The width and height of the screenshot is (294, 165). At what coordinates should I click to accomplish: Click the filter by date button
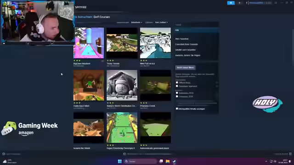186,67
